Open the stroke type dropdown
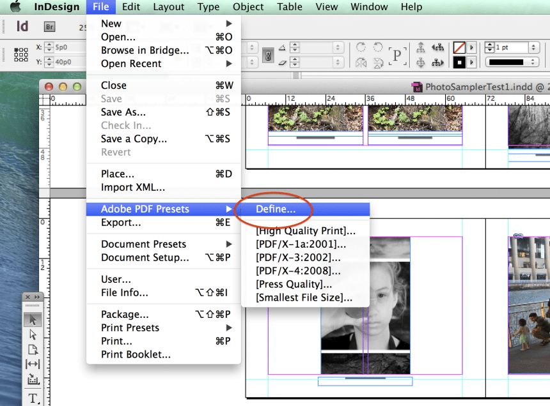Image resolution: width=550 pixels, height=406 pixels. [512, 63]
